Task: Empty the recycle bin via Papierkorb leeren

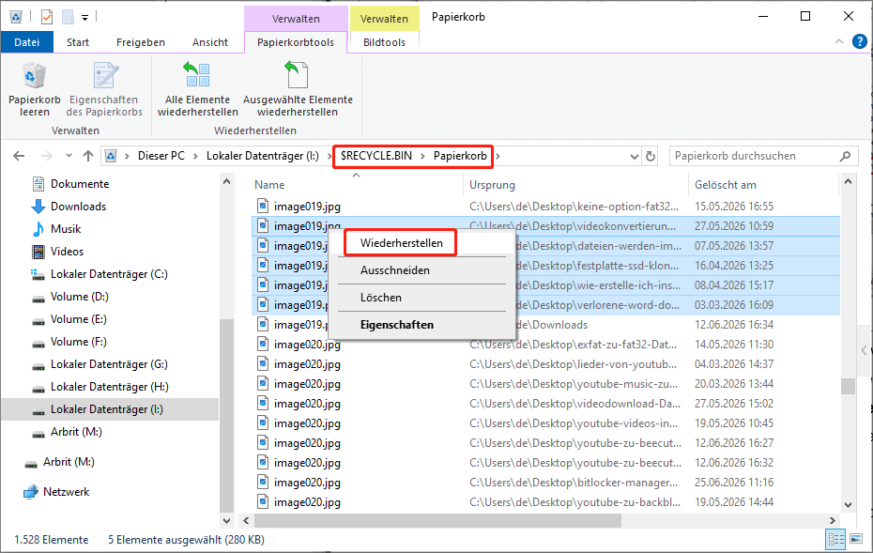Action: [x=35, y=89]
